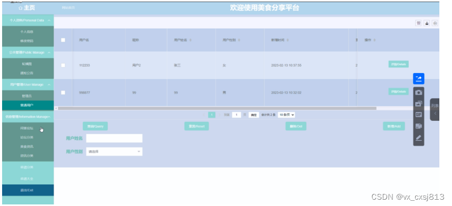Click 详情/Details for user 998877

coord(398,91)
